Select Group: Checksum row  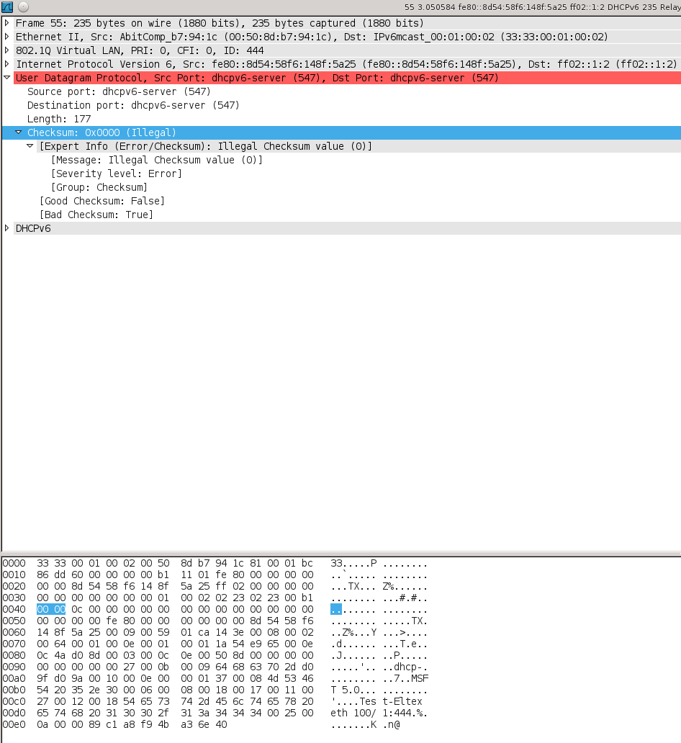pyautogui.click(x=99, y=188)
